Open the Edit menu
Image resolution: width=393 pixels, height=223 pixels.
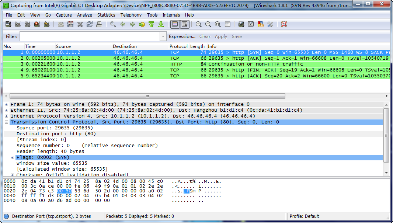tap(21, 15)
